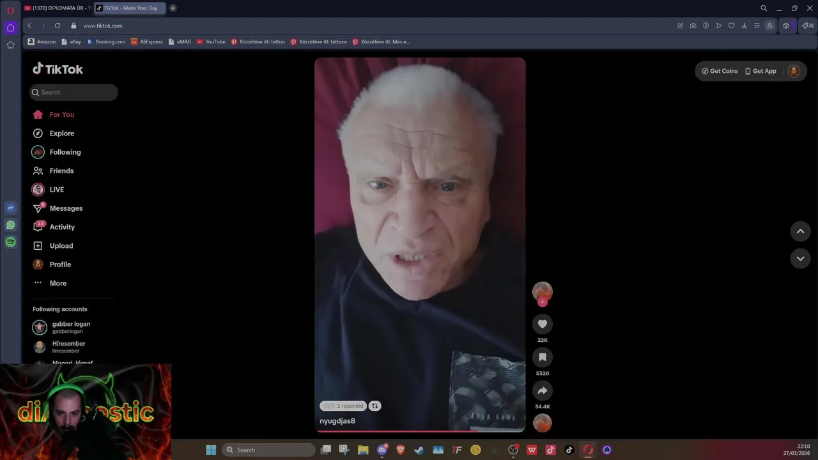
Task: Open the Amazon bookmark
Action: 42,42
